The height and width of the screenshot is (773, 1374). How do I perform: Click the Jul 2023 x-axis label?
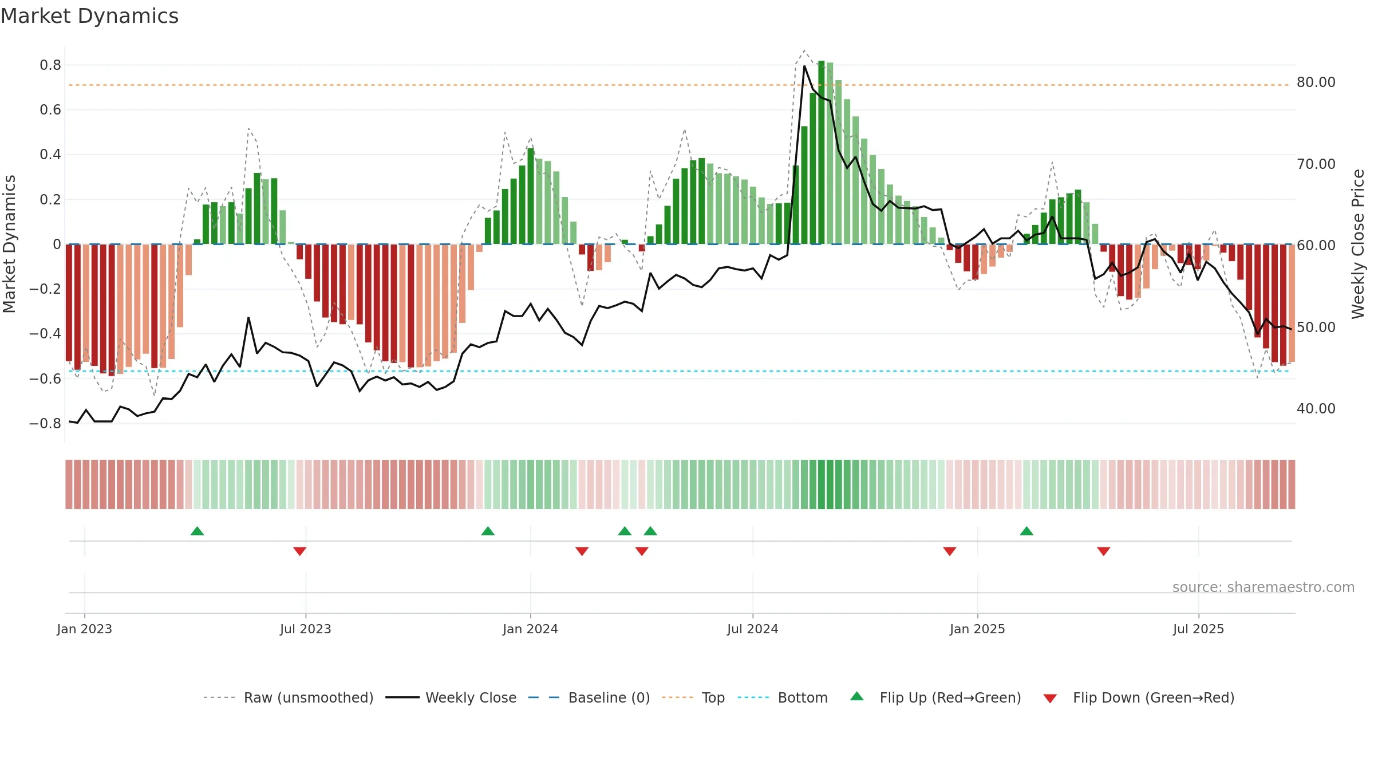(x=306, y=629)
